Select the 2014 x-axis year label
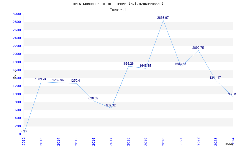Screen dimensions: 236x147 (x=58, y=141)
